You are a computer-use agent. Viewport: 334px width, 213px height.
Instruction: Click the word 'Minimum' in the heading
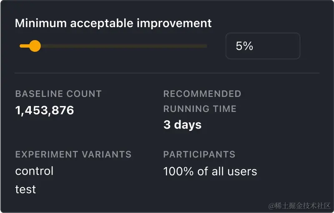pos(40,23)
